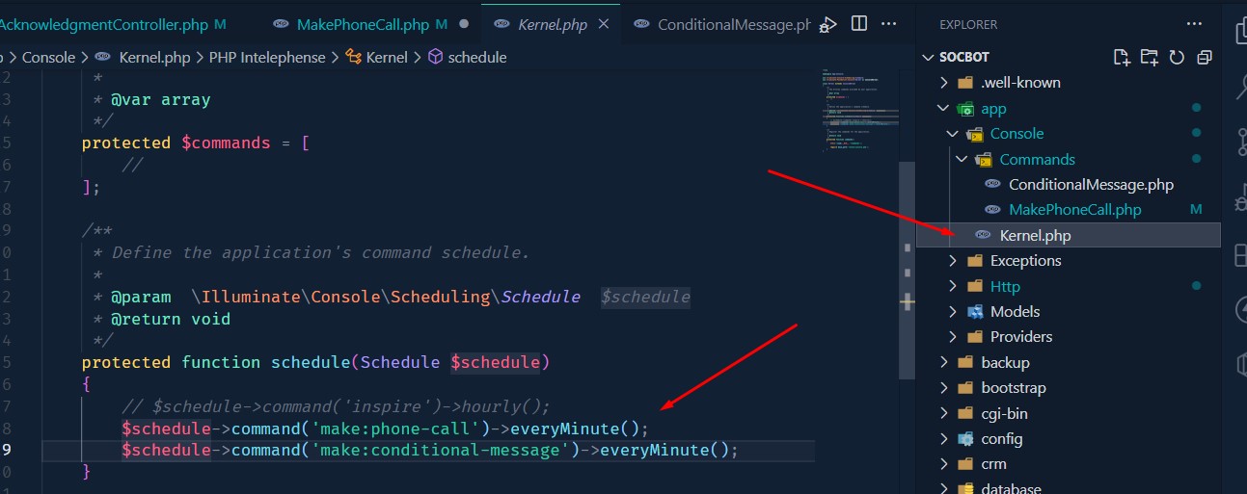Refresh the Explorer file tree
1247x494 pixels.
tap(1176, 57)
